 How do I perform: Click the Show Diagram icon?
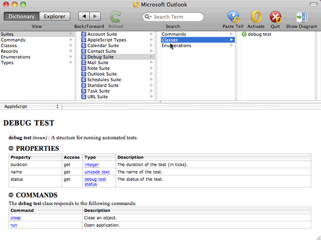301,17
